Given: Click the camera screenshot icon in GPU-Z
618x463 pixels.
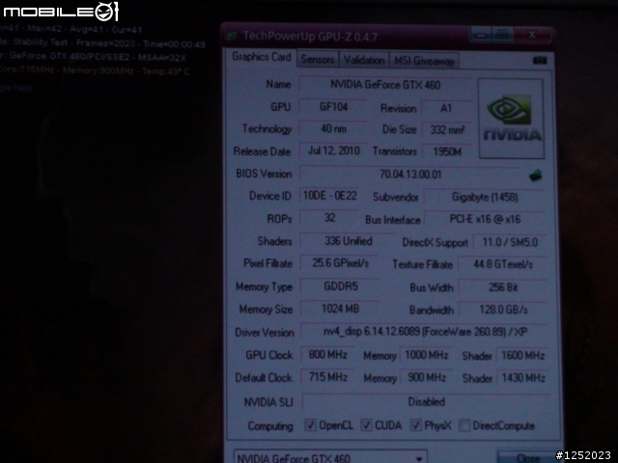Looking at the screenshot, I should click(540, 60).
